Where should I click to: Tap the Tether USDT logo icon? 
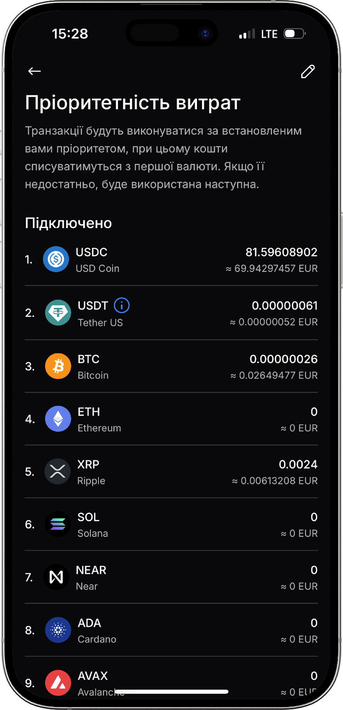click(x=58, y=313)
